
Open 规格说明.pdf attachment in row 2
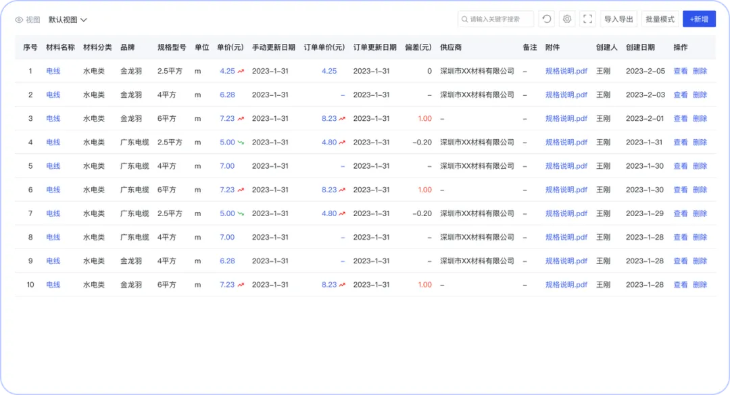coord(566,95)
